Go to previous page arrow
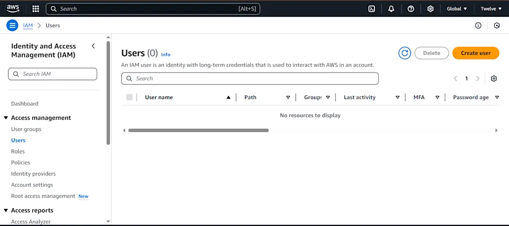Viewport: 509px width, 226px height. click(x=455, y=78)
